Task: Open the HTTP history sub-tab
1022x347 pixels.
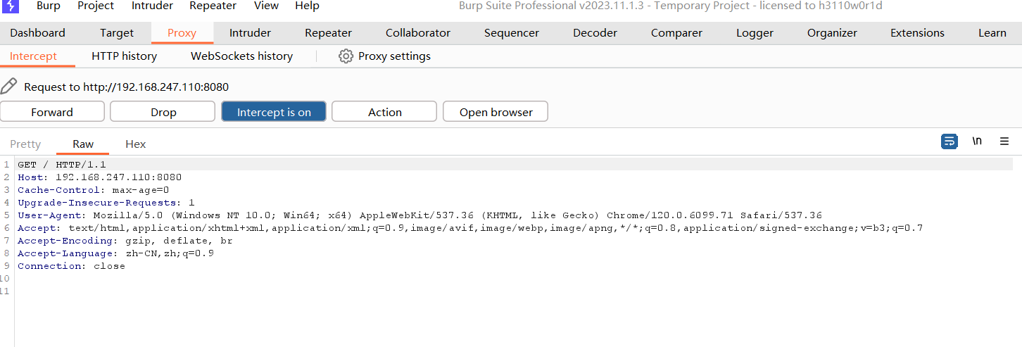Action: 124,56
